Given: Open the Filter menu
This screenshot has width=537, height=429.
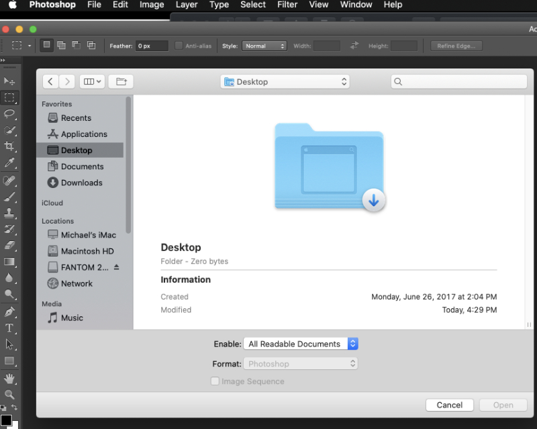Looking at the screenshot, I should (x=287, y=5).
